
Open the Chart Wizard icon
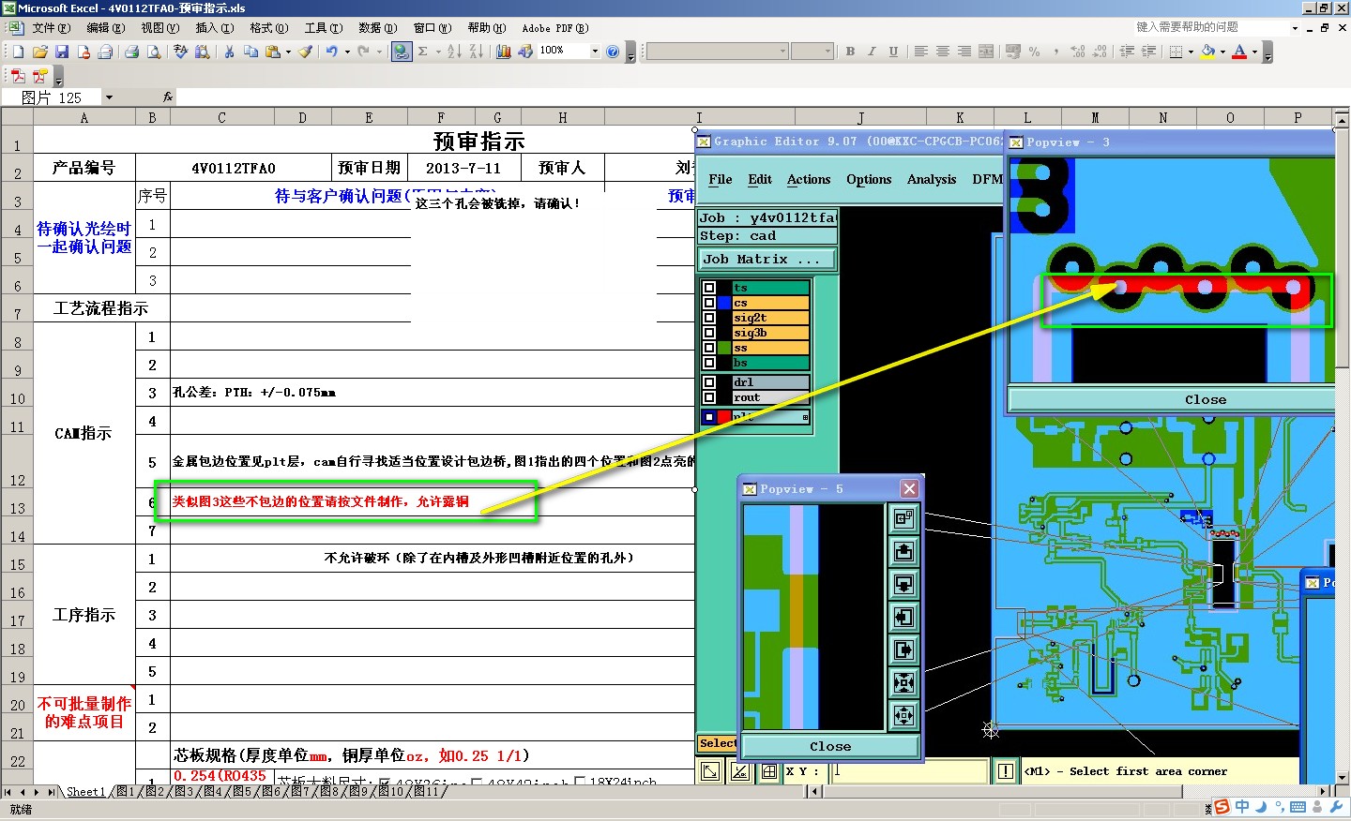504,52
